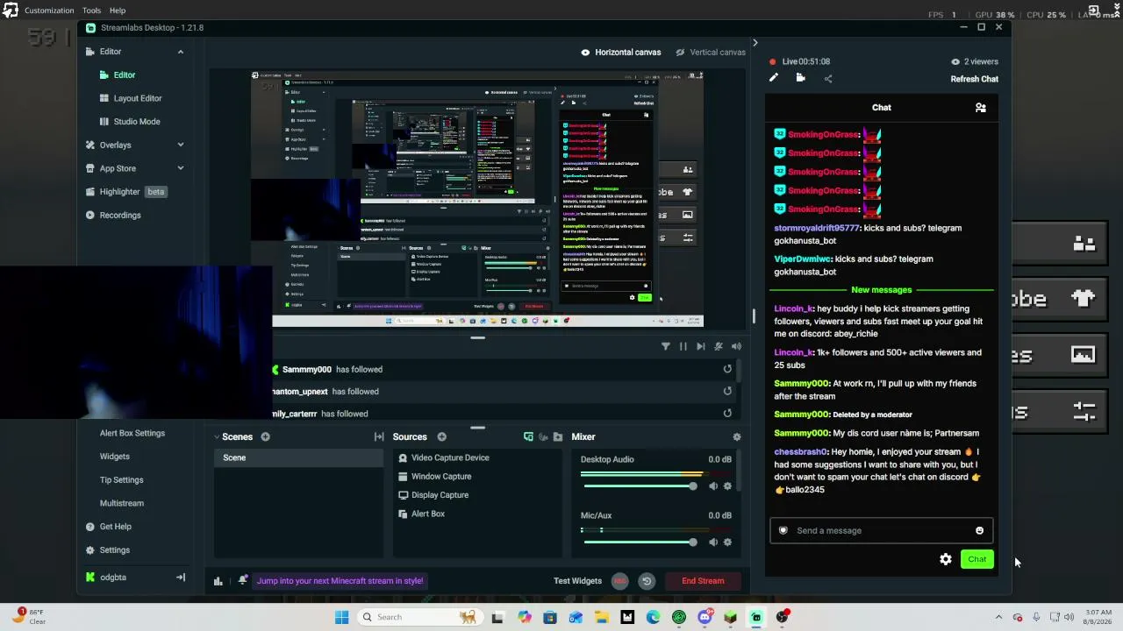
Task: Collapse the Editor section in sidebar
Action: click(181, 52)
